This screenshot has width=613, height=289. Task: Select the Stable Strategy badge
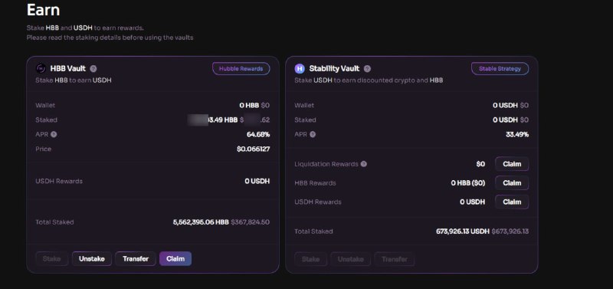pos(500,69)
